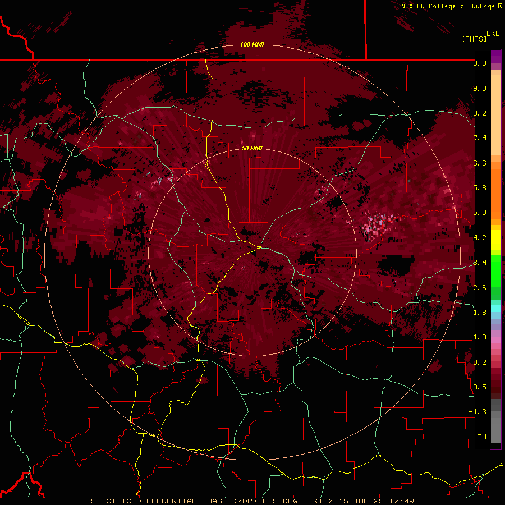Click the cyan segment of the color bar
505x505 pixels.
point(495,309)
